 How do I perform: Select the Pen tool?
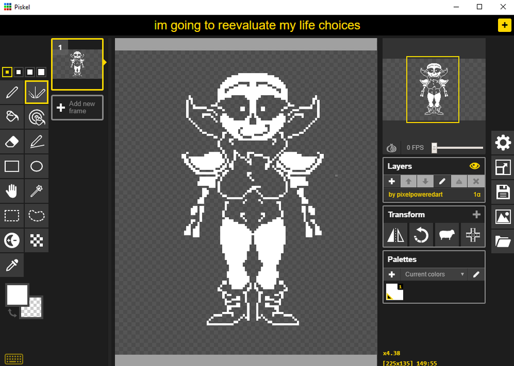click(x=12, y=92)
